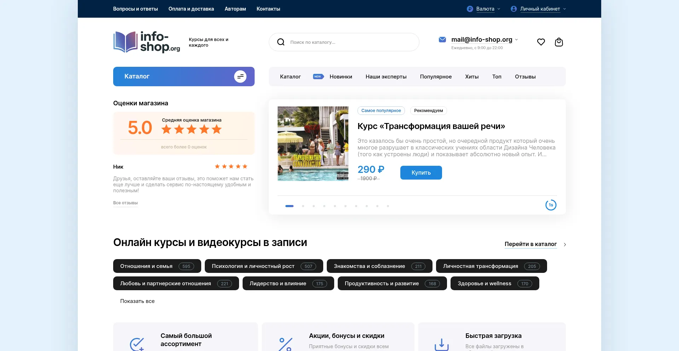The height and width of the screenshot is (351, 679).
Task: Click the 1s slider timer circle
Action: pyautogui.click(x=551, y=205)
